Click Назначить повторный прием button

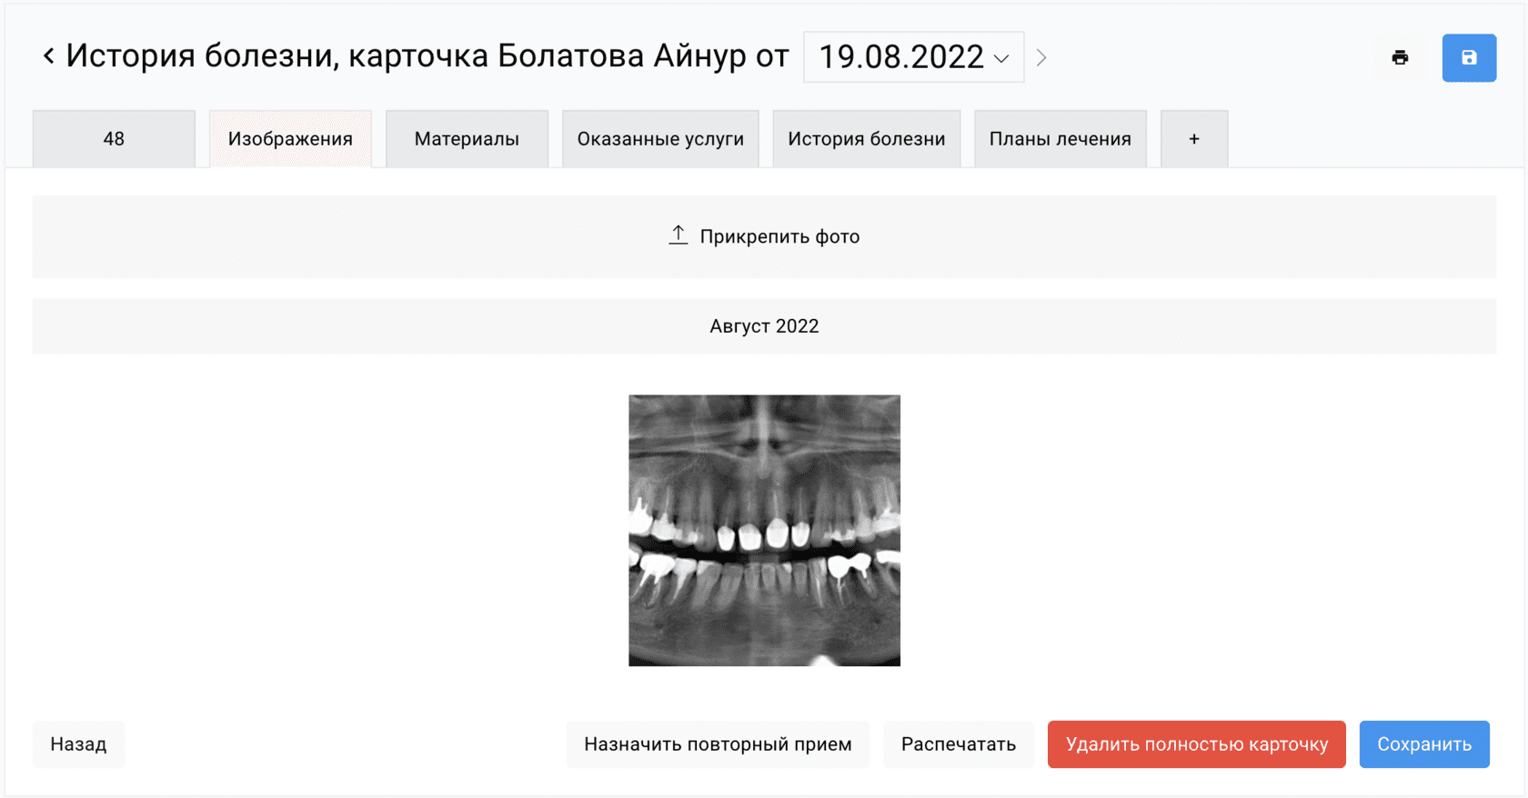click(718, 744)
